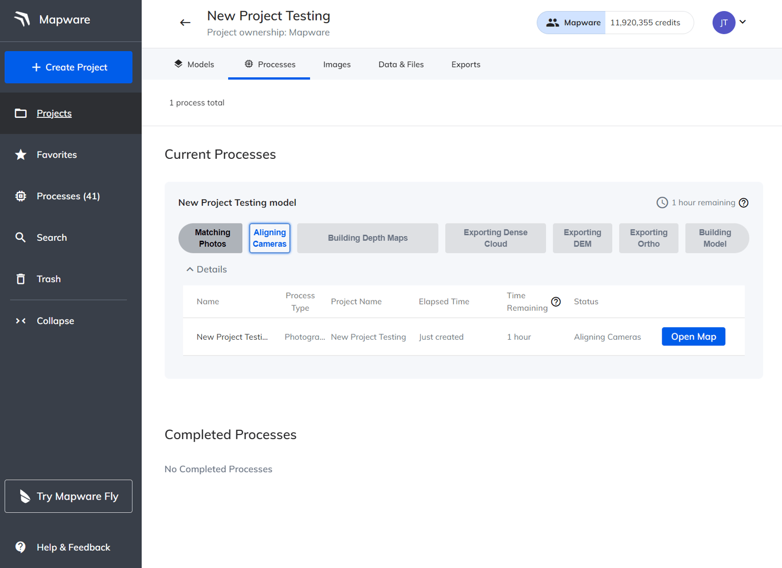Switch to the Models tab
This screenshot has height=568, width=782.
click(194, 64)
